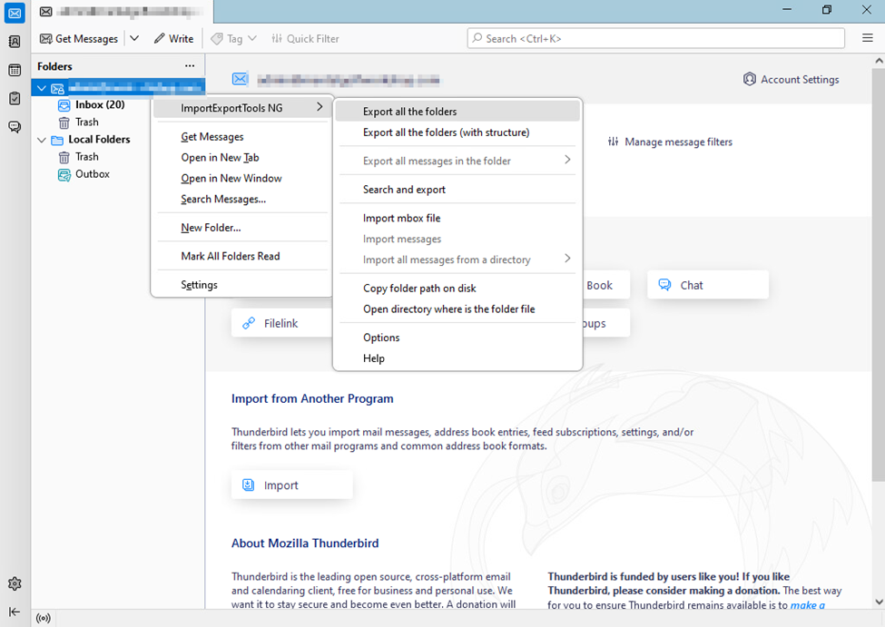Click the Inbox folder icon
The image size is (885, 627).
64,105
